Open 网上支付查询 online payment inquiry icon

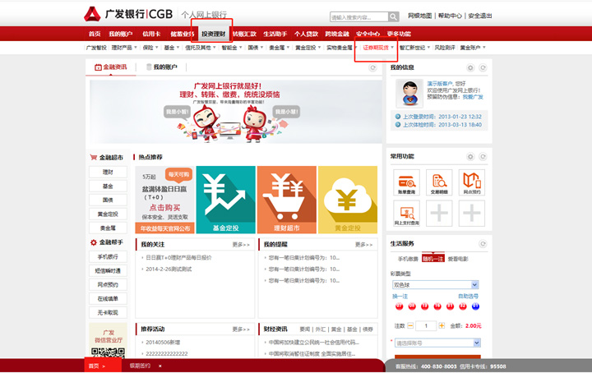(406, 214)
